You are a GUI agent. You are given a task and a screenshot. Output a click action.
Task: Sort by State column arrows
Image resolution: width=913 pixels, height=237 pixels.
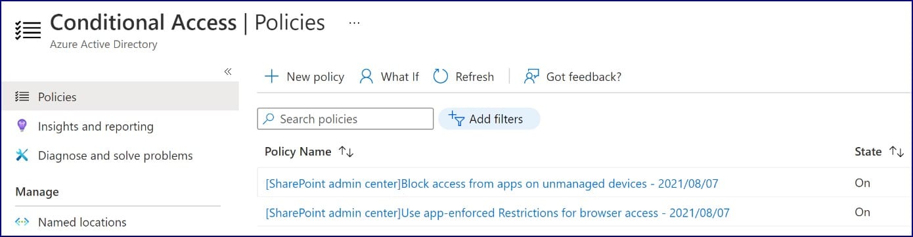point(897,152)
